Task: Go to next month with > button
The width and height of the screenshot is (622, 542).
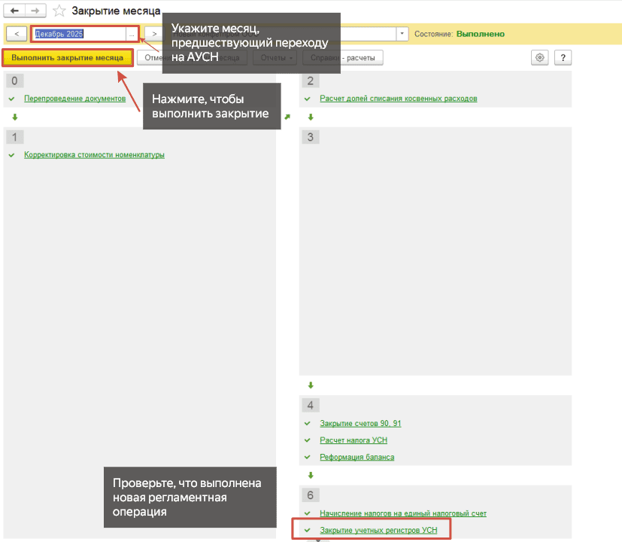Action: (x=154, y=34)
